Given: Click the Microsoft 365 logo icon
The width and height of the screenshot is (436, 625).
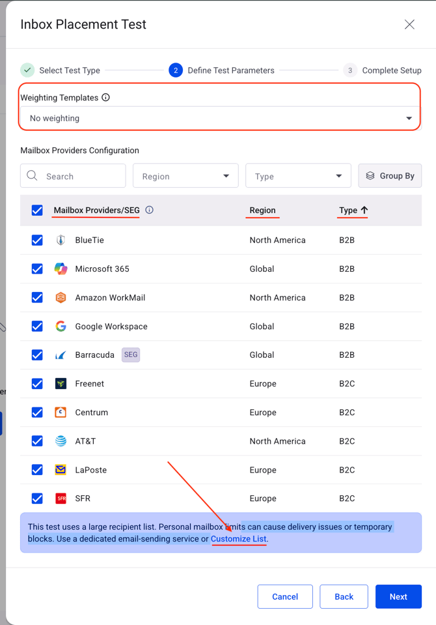Looking at the screenshot, I should point(61,269).
